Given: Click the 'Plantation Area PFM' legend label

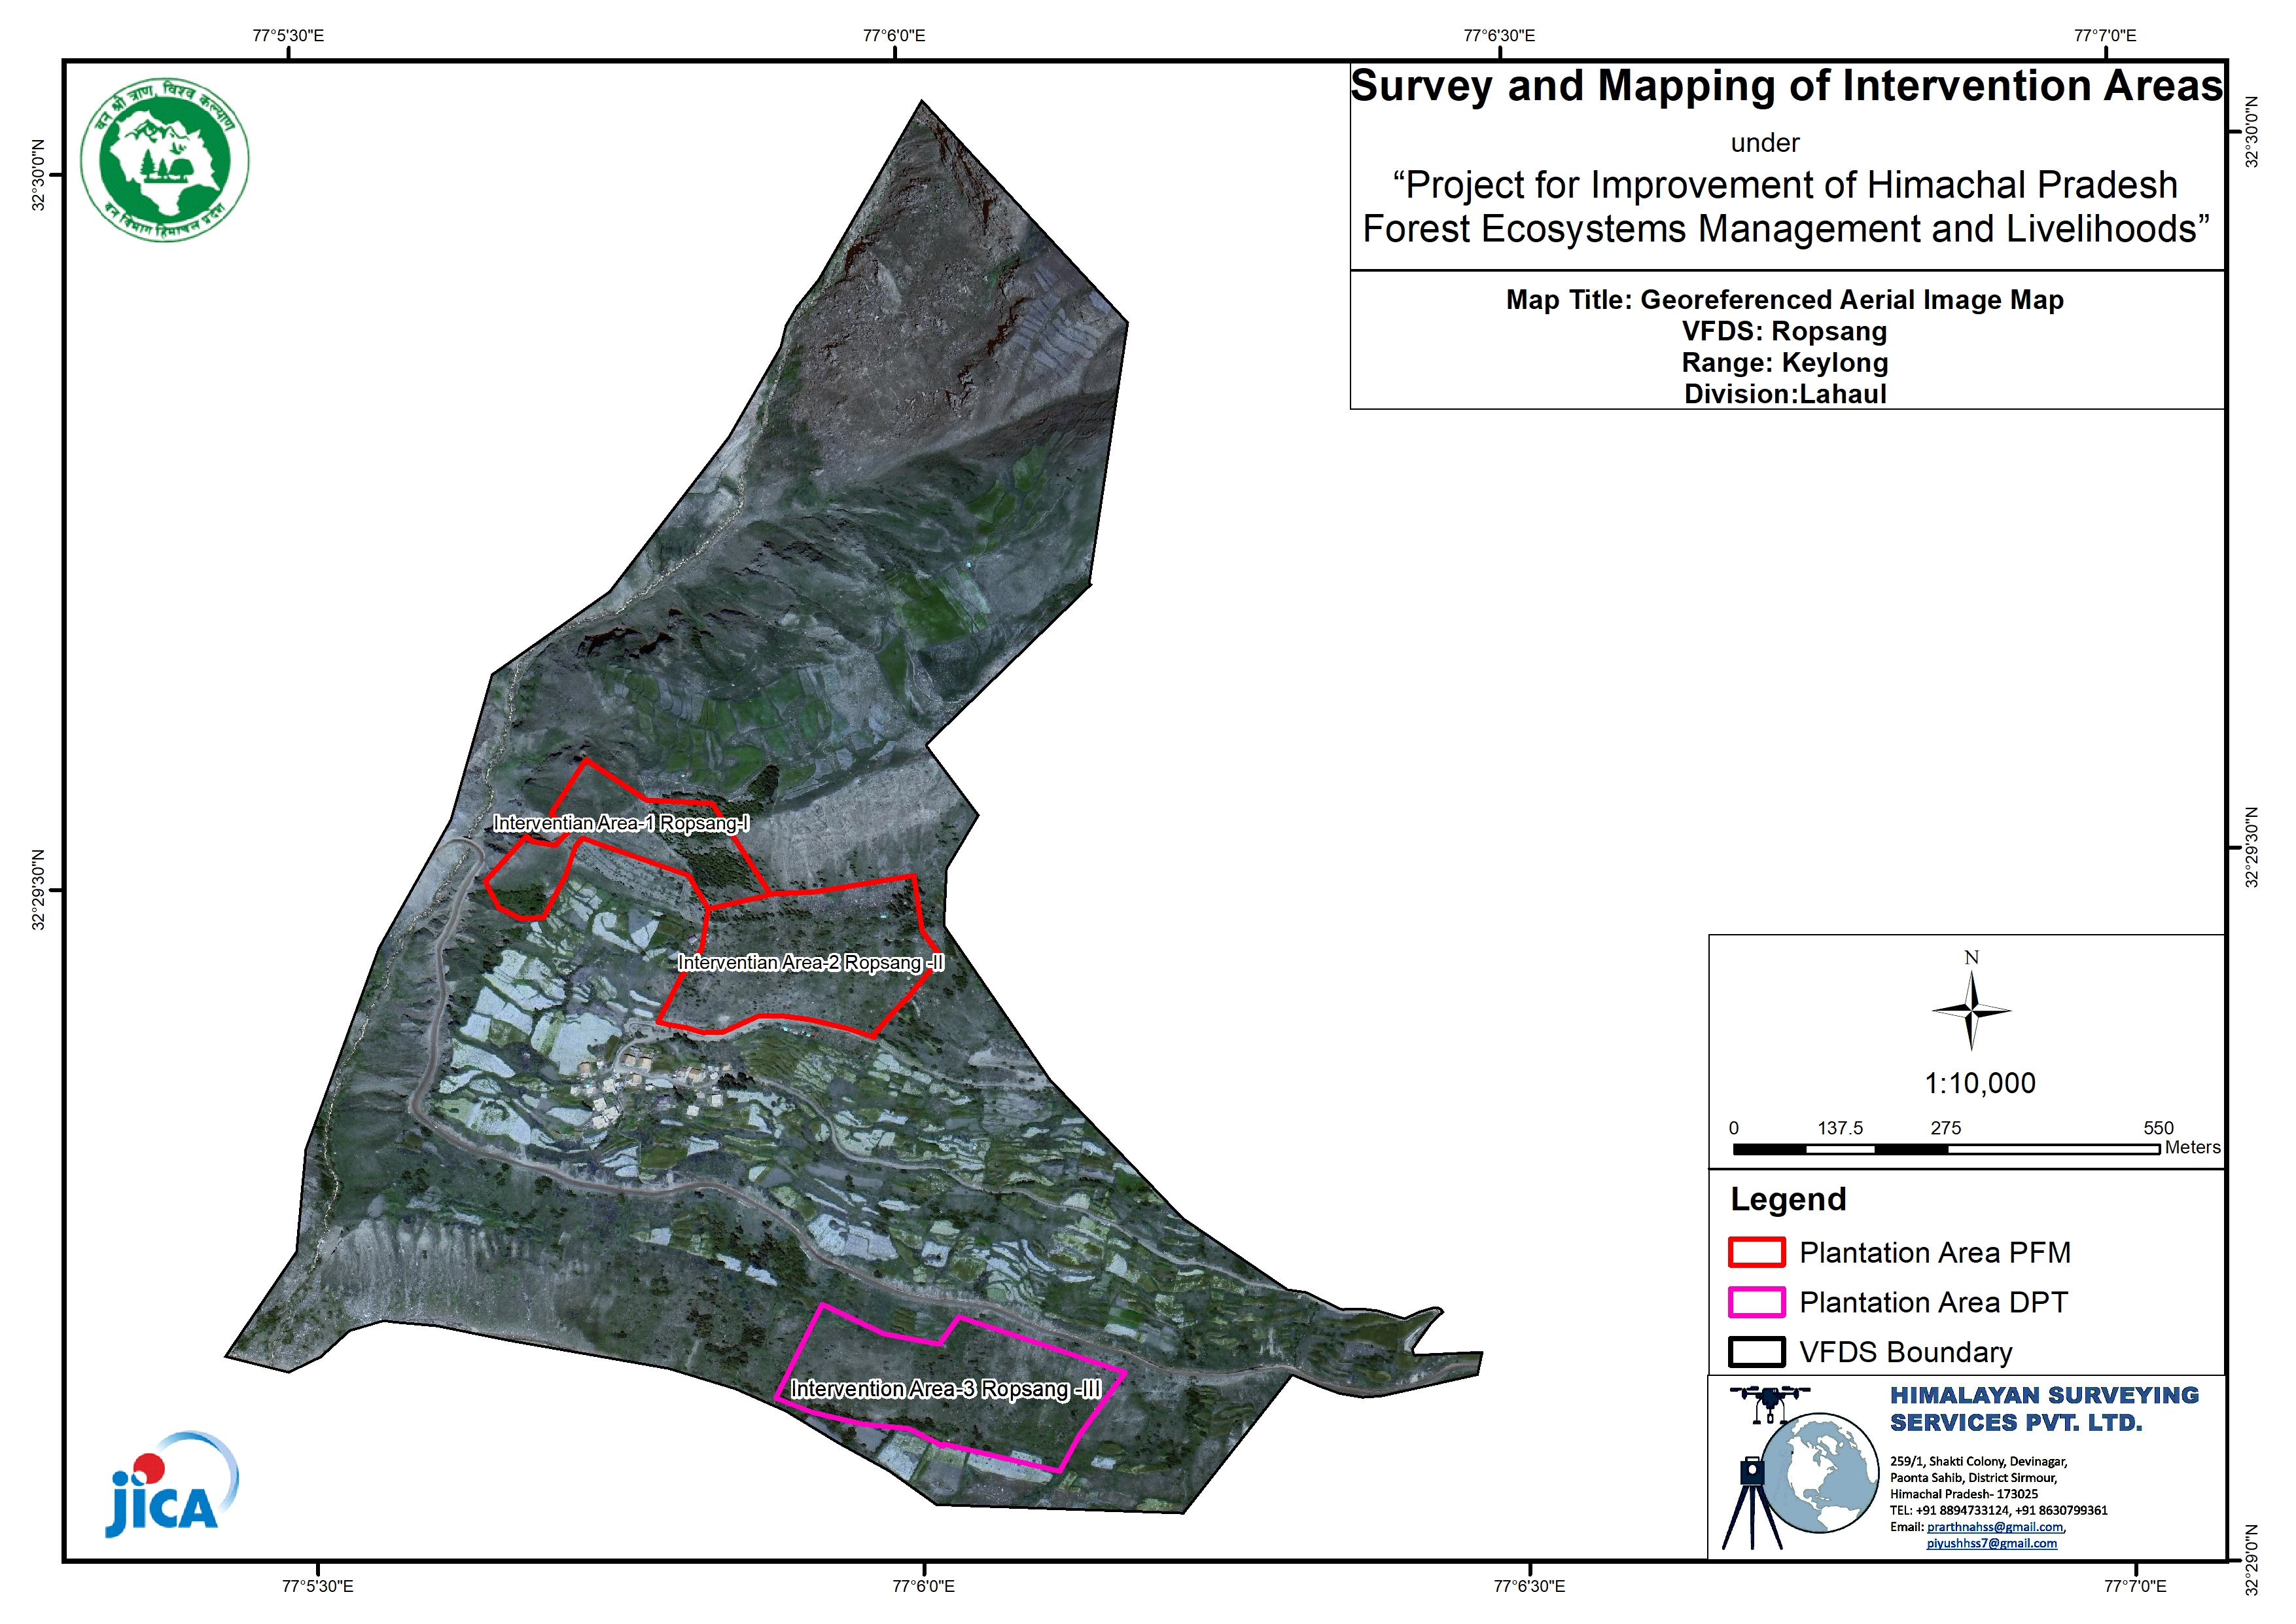Looking at the screenshot, I should click(x=1935, y=1253).
